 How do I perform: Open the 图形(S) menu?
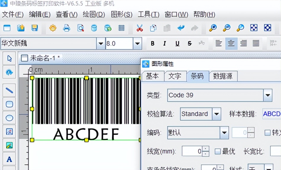[122, 15]
